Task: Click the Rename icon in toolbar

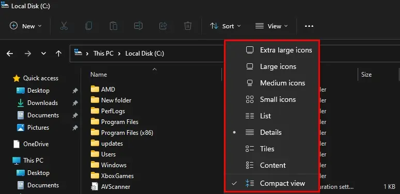Action: point(138,26)
